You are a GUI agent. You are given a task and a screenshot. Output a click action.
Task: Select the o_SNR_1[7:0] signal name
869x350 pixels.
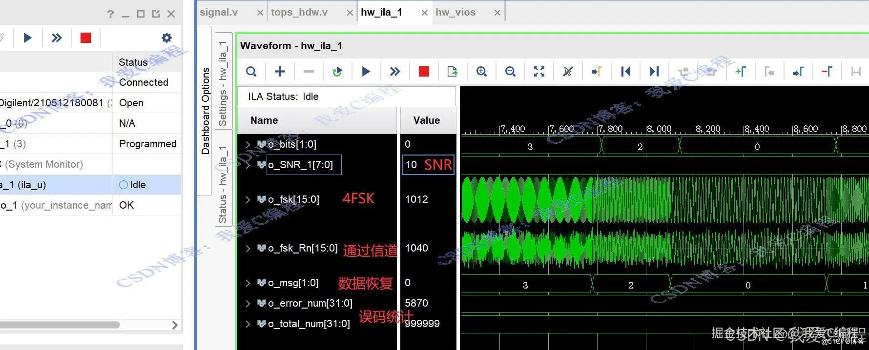coord(300,165)
